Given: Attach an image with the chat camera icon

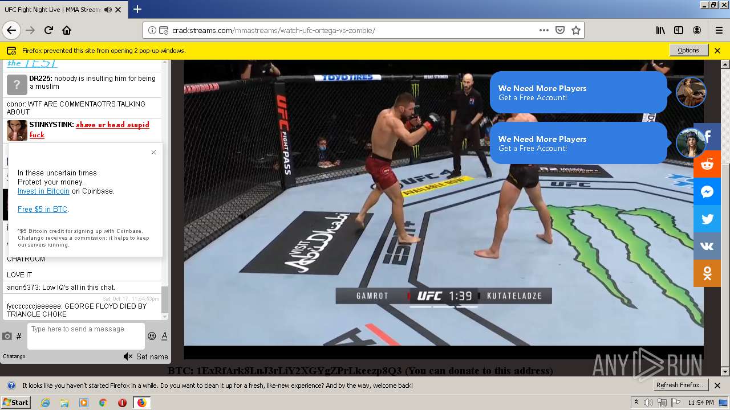Looking at the screenshot, I should coord(7,336).
